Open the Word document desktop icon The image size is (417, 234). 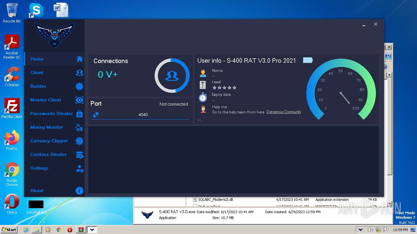61,10
